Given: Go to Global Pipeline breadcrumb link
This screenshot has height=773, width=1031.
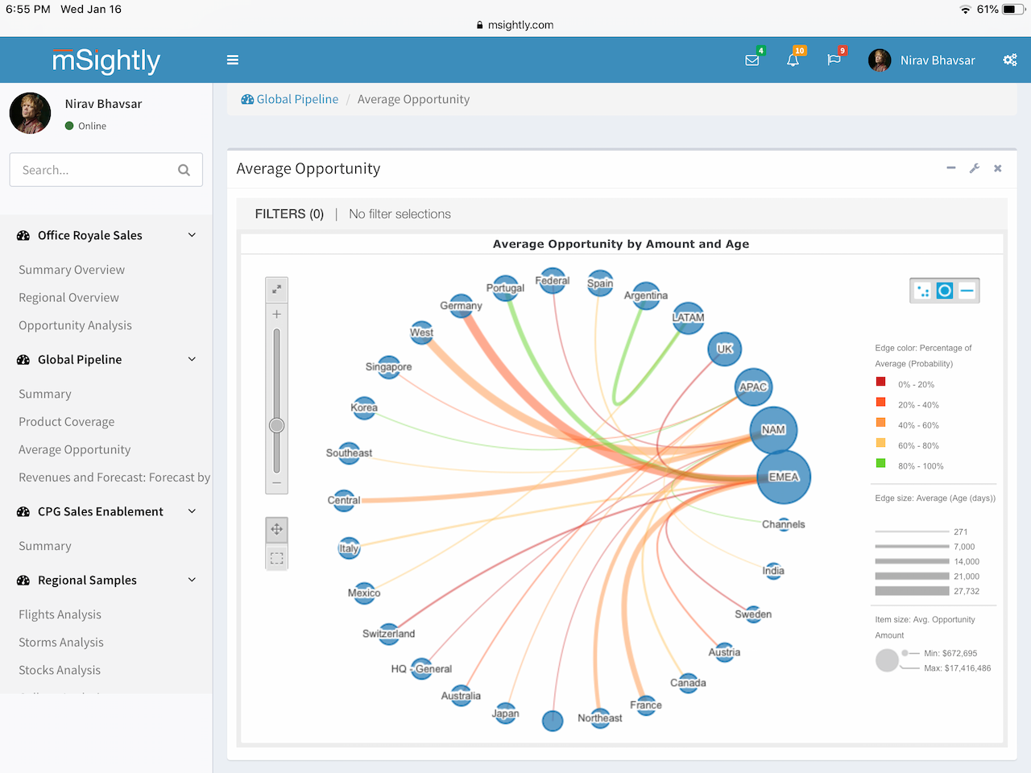Looking at the screenshot, I should 290,99.
